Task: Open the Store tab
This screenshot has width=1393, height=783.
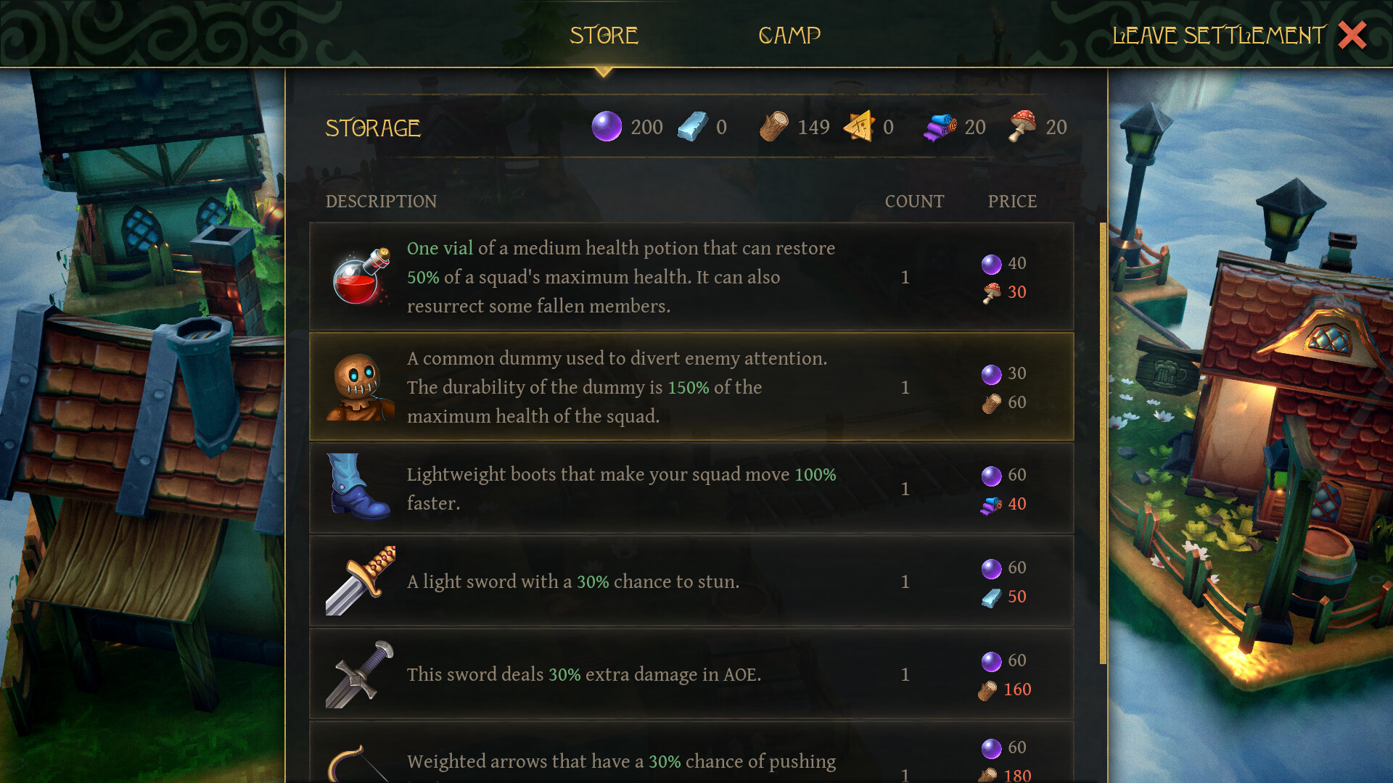Action: 604,36
